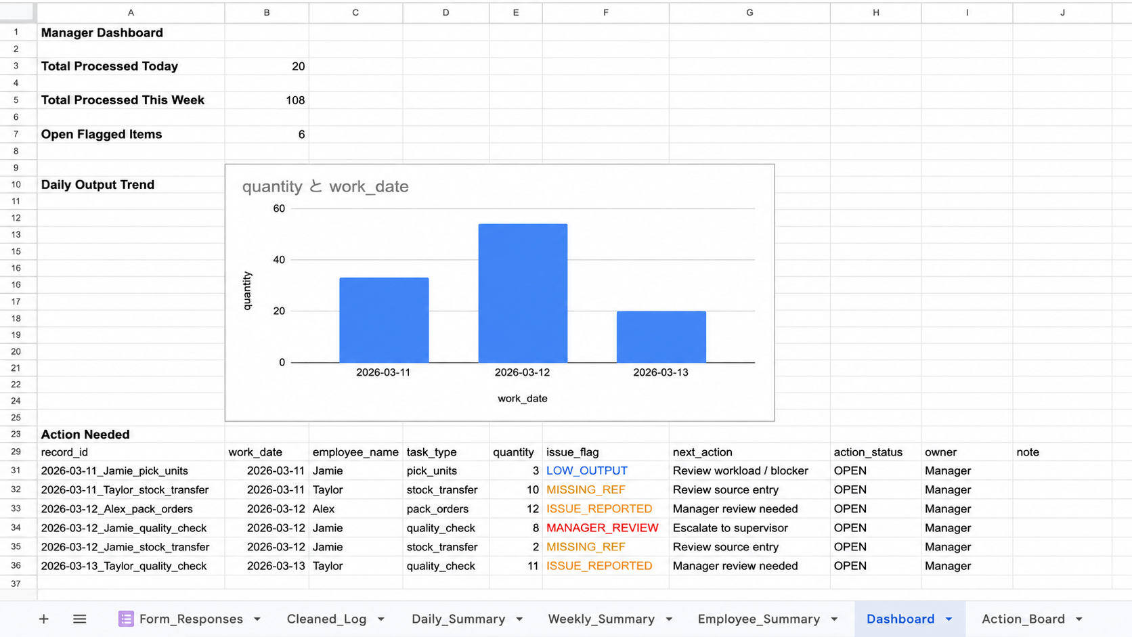Select the 'Open Flagged Items' cell

click(131, 134)
